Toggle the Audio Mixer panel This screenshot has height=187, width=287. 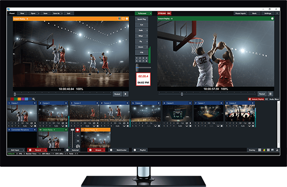coord(273,99)
